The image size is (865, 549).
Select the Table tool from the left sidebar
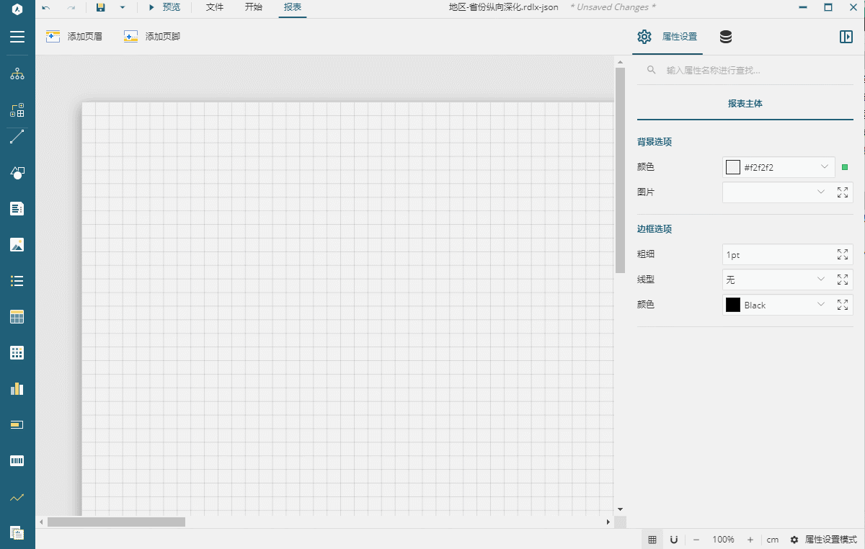(17, 316)
